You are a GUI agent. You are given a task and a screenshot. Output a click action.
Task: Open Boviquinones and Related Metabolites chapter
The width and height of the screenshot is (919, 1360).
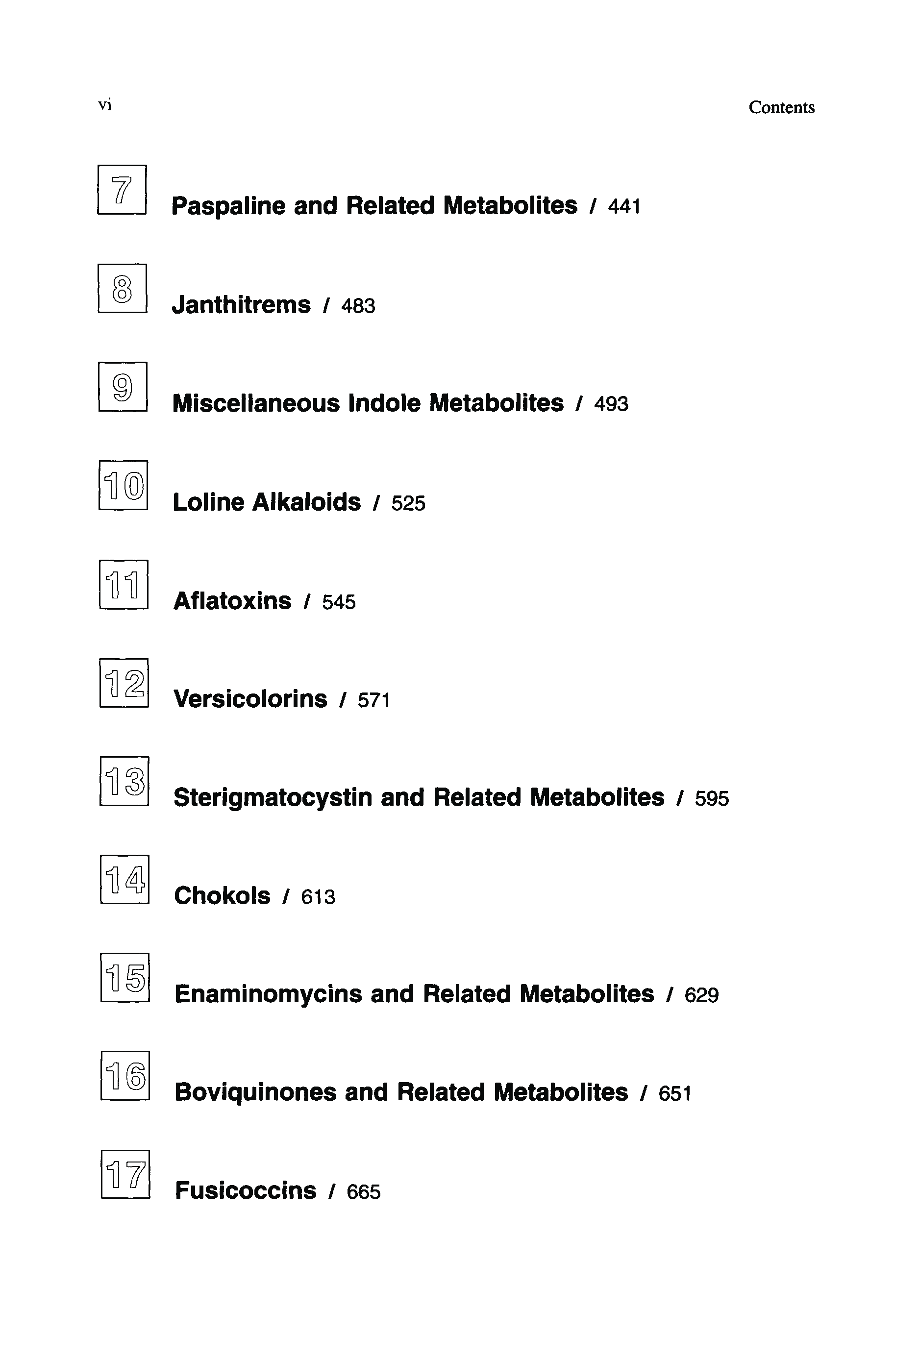click(x=401, y=1092)
